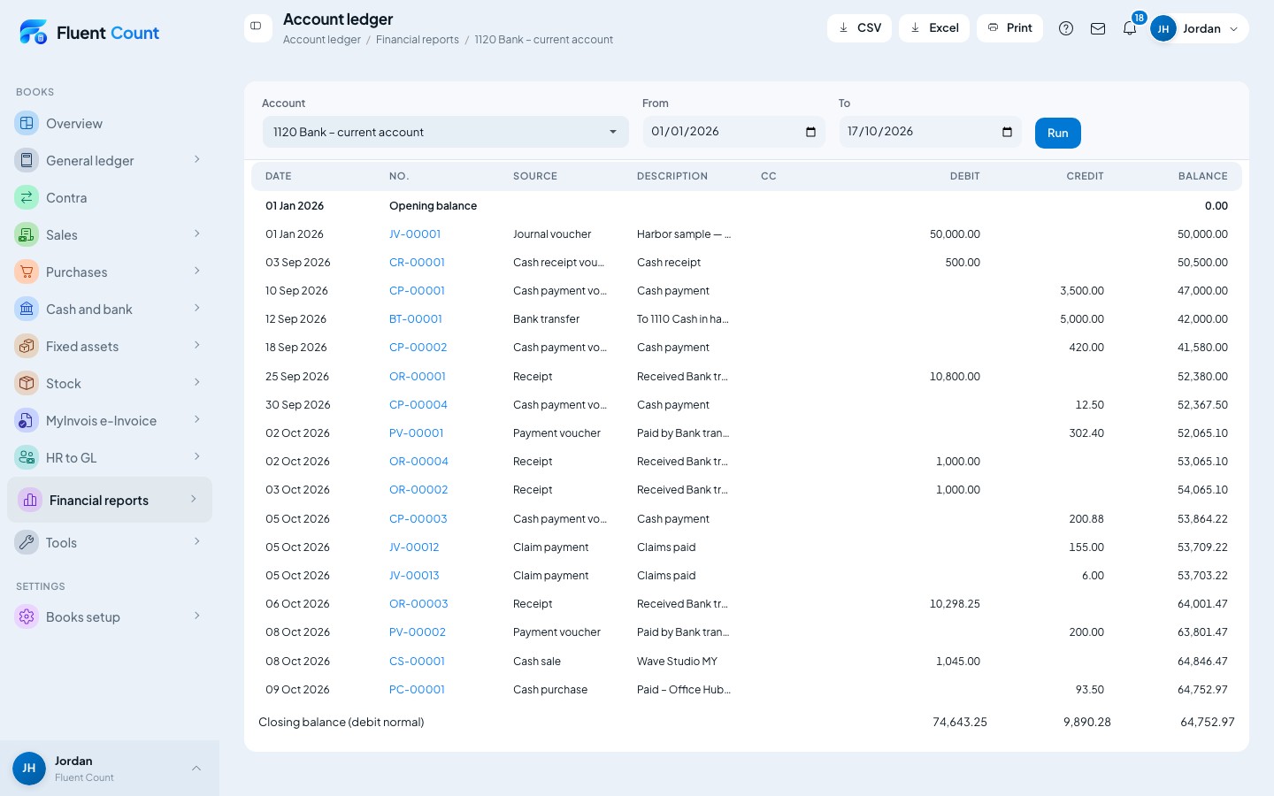Toggle the sidebar collapse icon
The image size is (1274, 796).
click(x=257, y=27)
